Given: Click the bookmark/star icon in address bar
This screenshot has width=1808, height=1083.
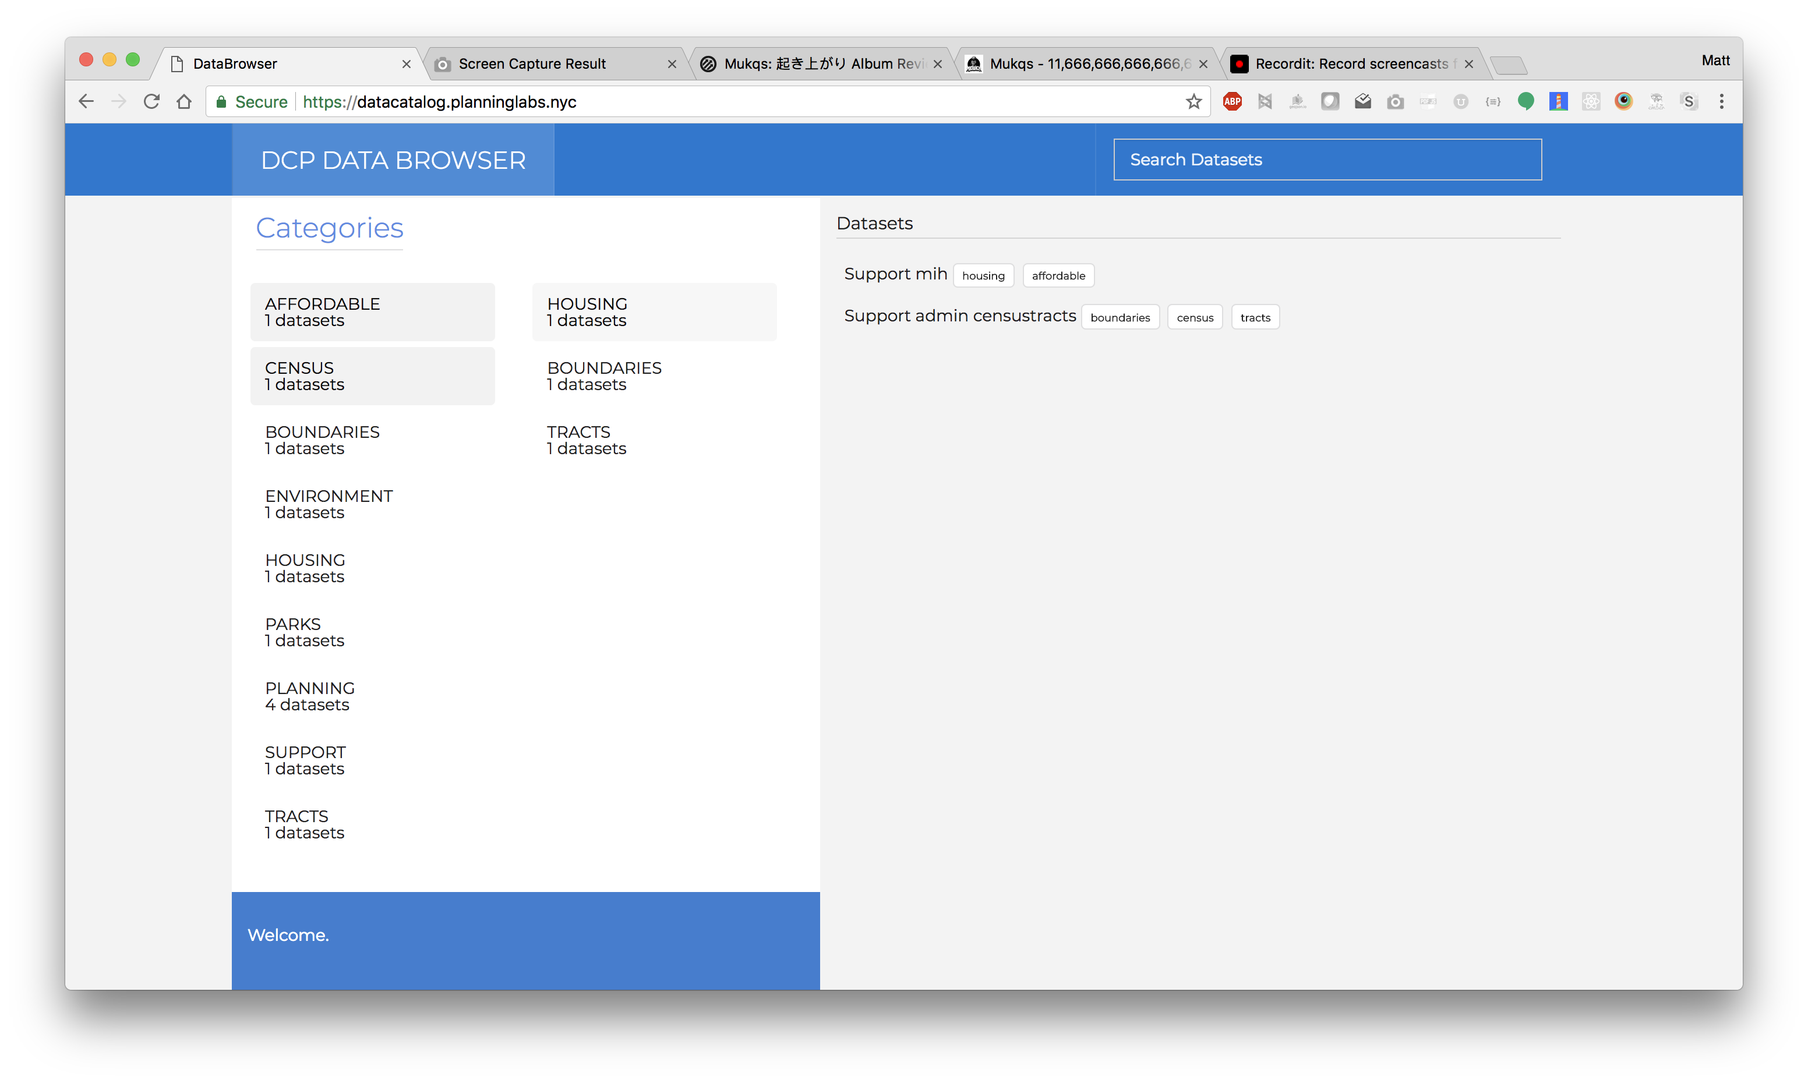Looking at the screenshot, I should click(x=1192, y=103).
